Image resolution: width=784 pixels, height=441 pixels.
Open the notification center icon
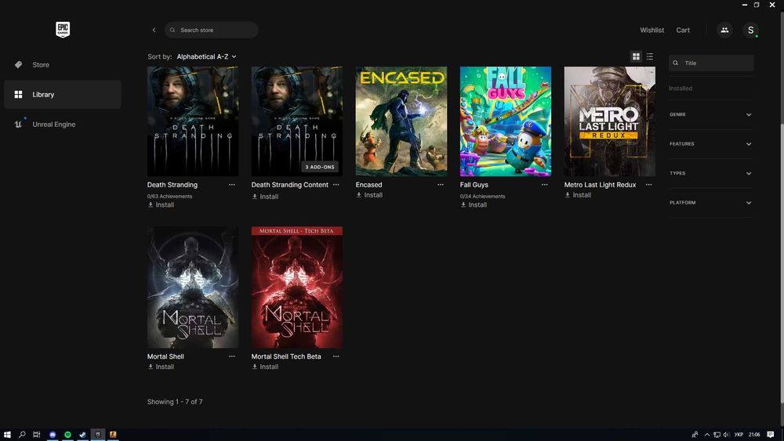click(771, 435)
